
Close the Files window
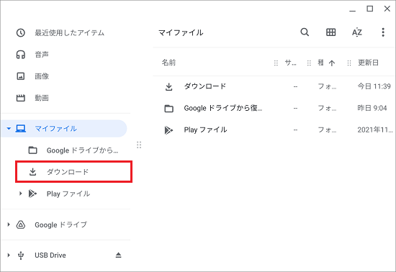click(x=387, y=9)
